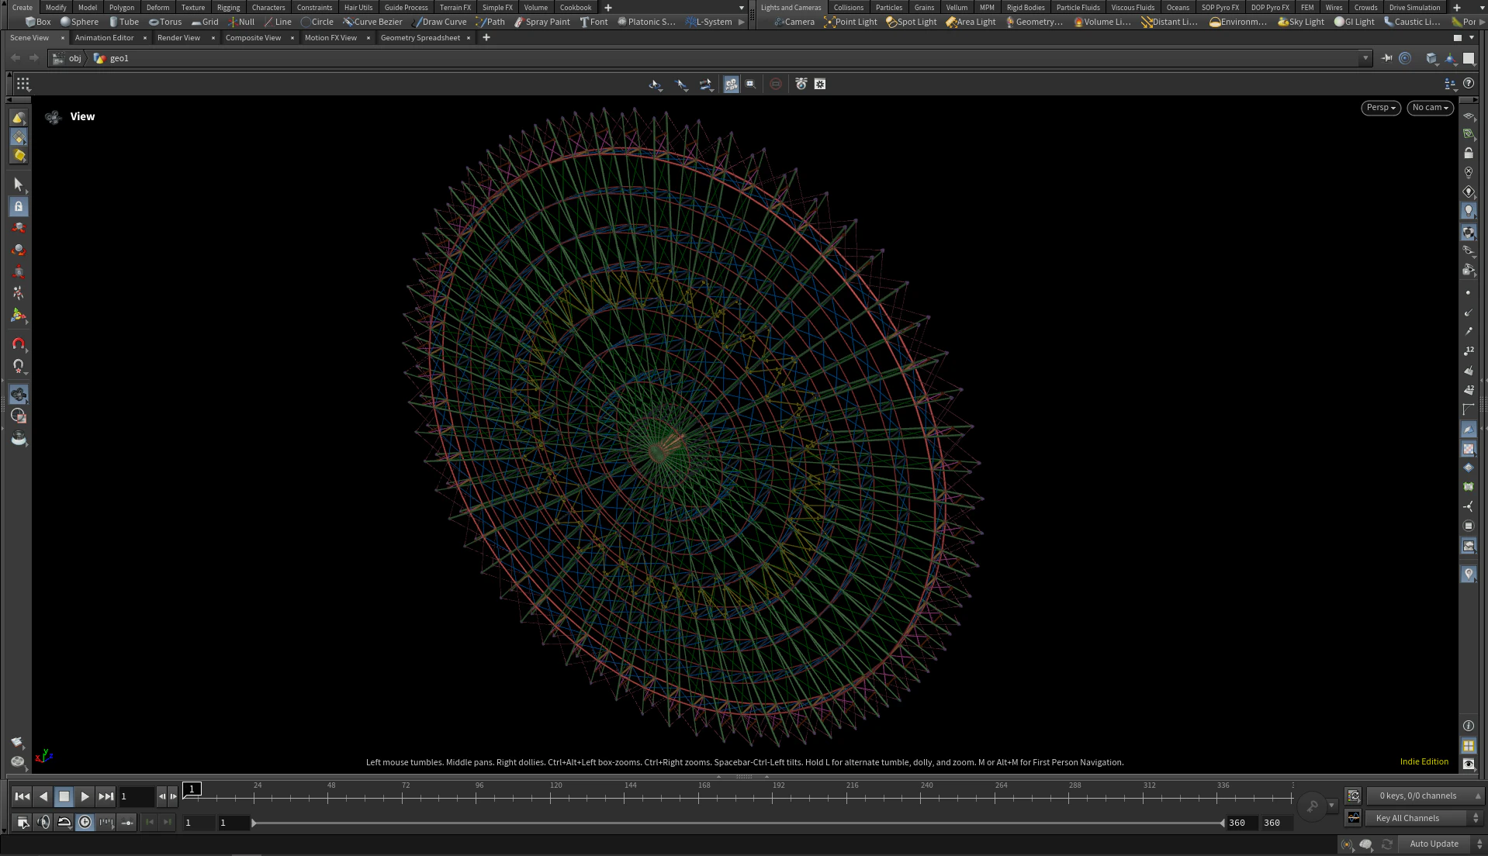Select the Spray Paint tool
The width and height of the screenshot is (1488, 856).
coord(542,22)
